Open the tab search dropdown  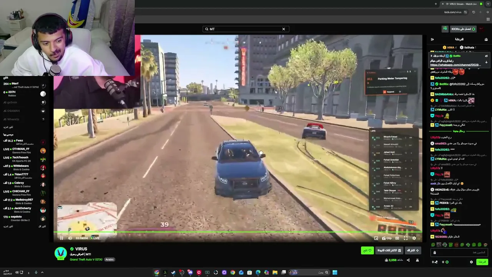click(x=488, y=4)
